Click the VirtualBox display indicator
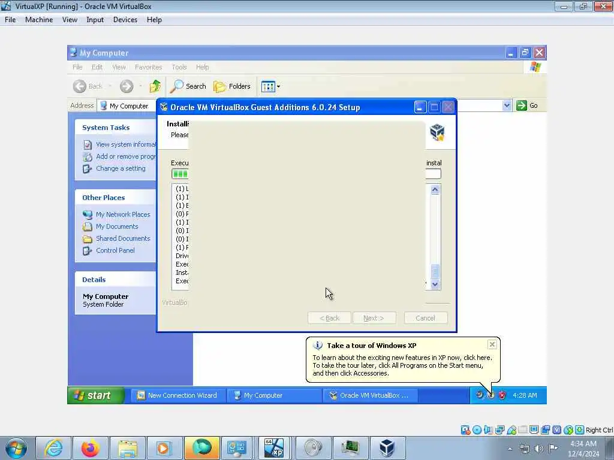Screen dimensions: 614x460 click(534, 430)
